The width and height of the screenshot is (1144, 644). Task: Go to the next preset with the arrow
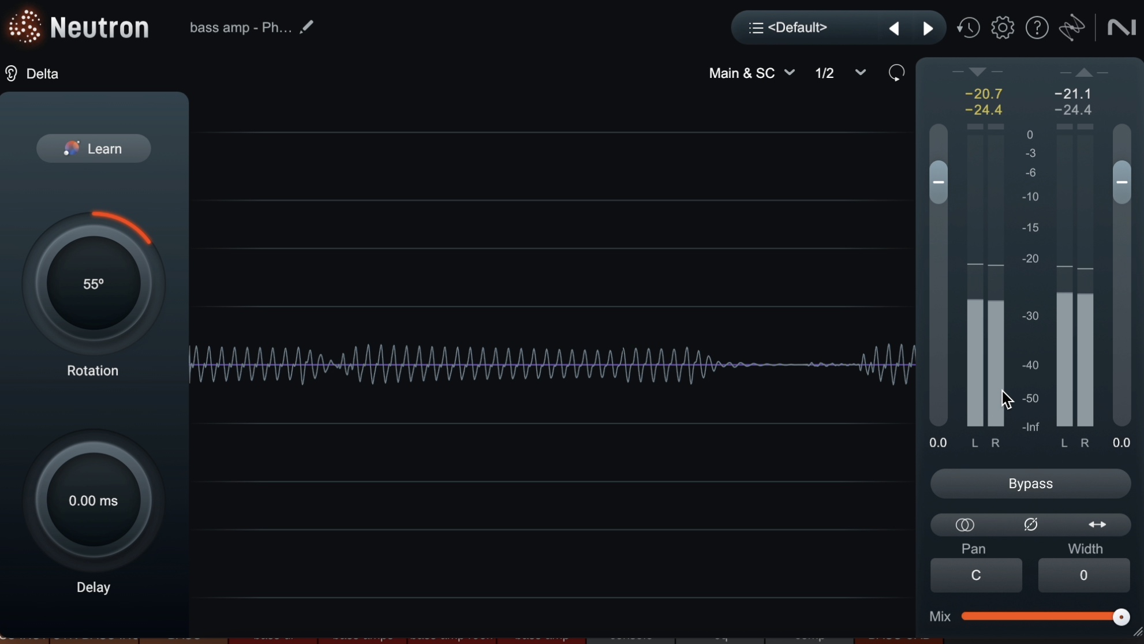(x=928, y=28)
